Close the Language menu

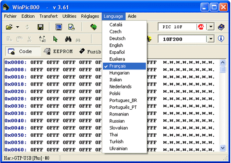(x=113, y=16)
